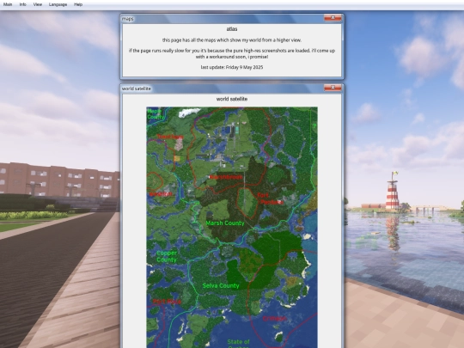Viewport: 464px width, 348px height.
Task: Click the Marshbrook label on map
Action: [x=226, y=177]
